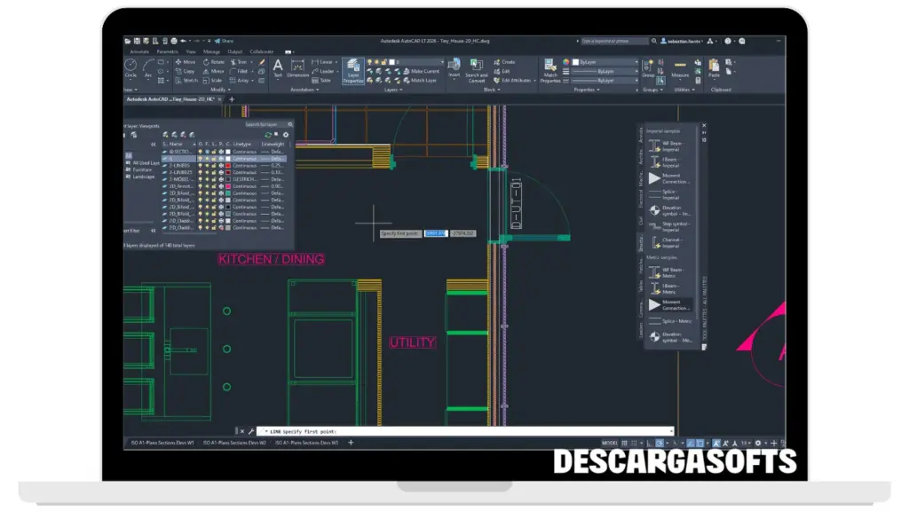Click the Paste clipboard button
Viewport: 909px width, 511px height.
[714, 68]
